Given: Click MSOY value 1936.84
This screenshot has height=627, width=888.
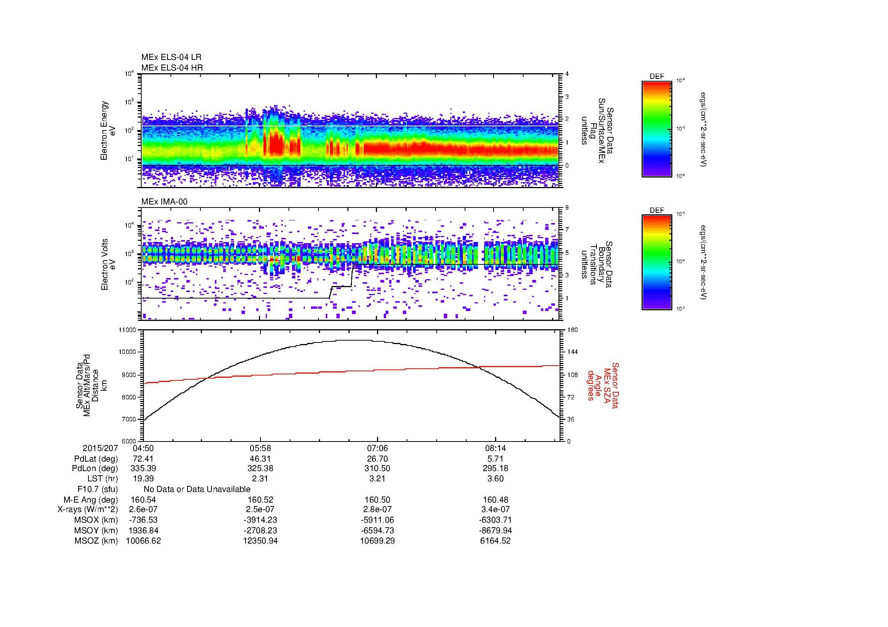Looking at the screenshot, I should coord(144,530).
